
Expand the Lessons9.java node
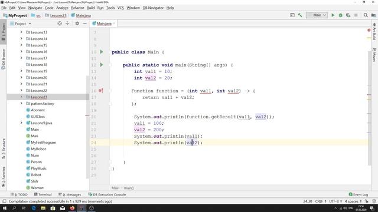[21, 123]
